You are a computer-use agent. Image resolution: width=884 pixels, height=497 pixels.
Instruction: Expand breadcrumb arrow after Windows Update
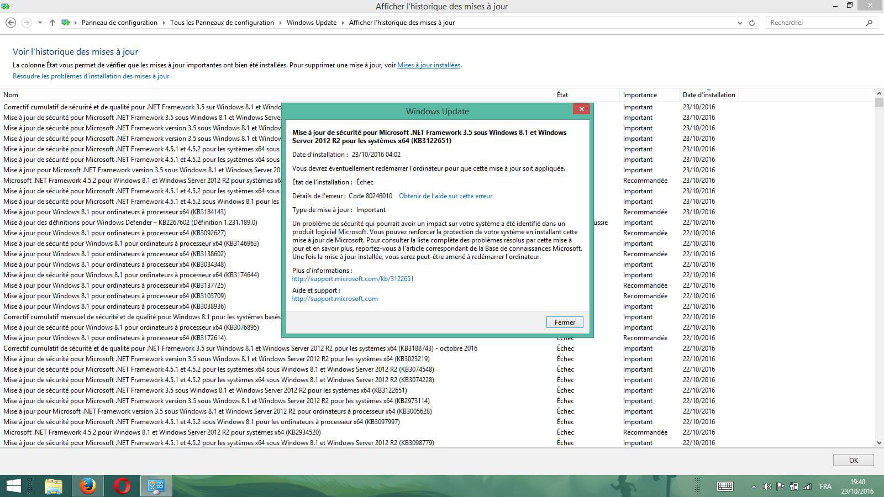pyautogui.click(x=343, y=23)
